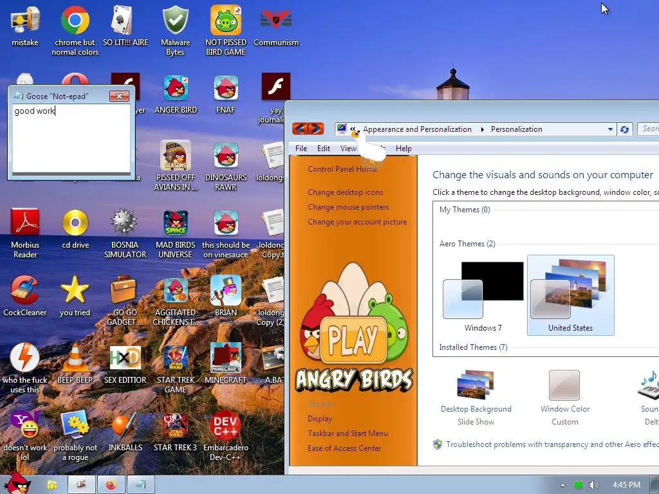659x494 pixels.
Task: Open the ANGER BIRD desktop icon
Action: tap(175, 94)
